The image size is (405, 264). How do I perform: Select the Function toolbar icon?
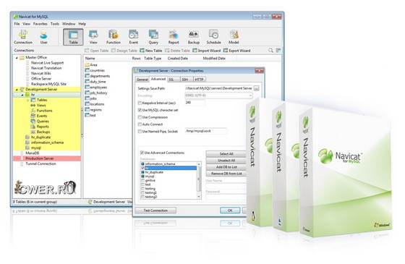point(114,37)
